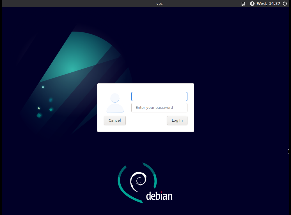
Task: Focus the Enter your password field
Action: pos(159,108)
